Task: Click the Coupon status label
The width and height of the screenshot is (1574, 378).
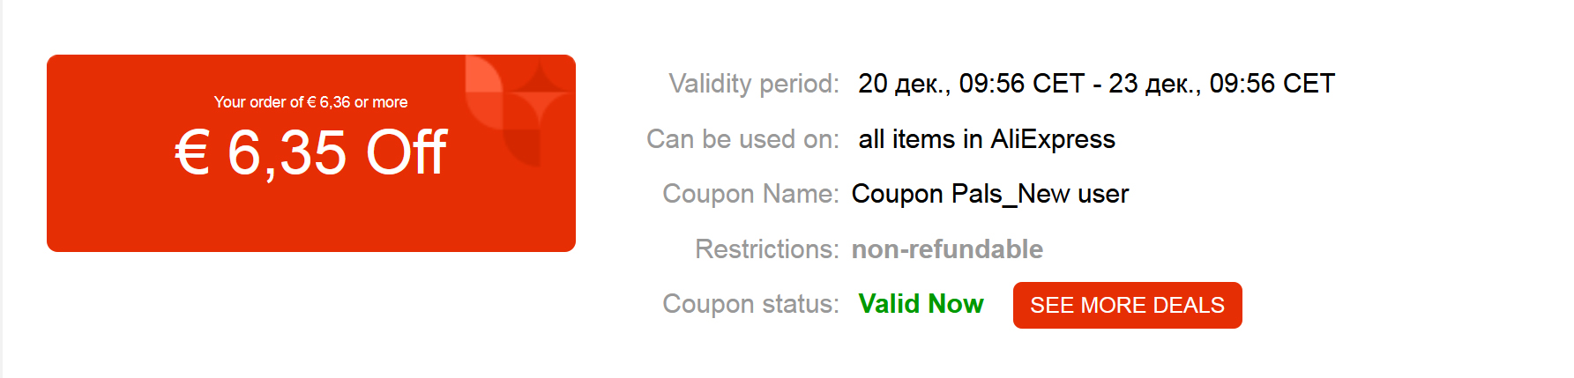Action: (x=750, y=304)
